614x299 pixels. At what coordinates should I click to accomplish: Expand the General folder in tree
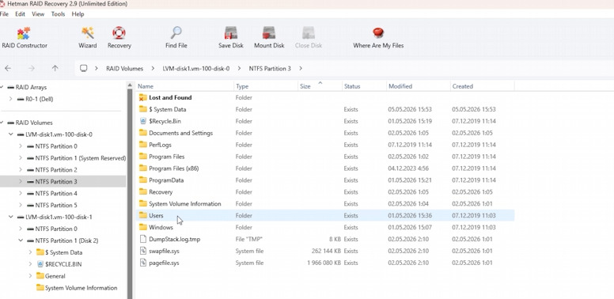30,276
